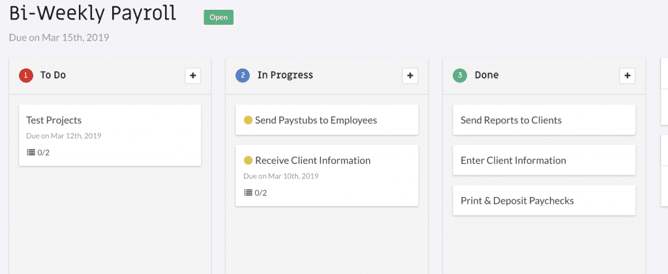Add a card to In Progress column
This screenshot has height=274, width=668.
coord(410,76)
